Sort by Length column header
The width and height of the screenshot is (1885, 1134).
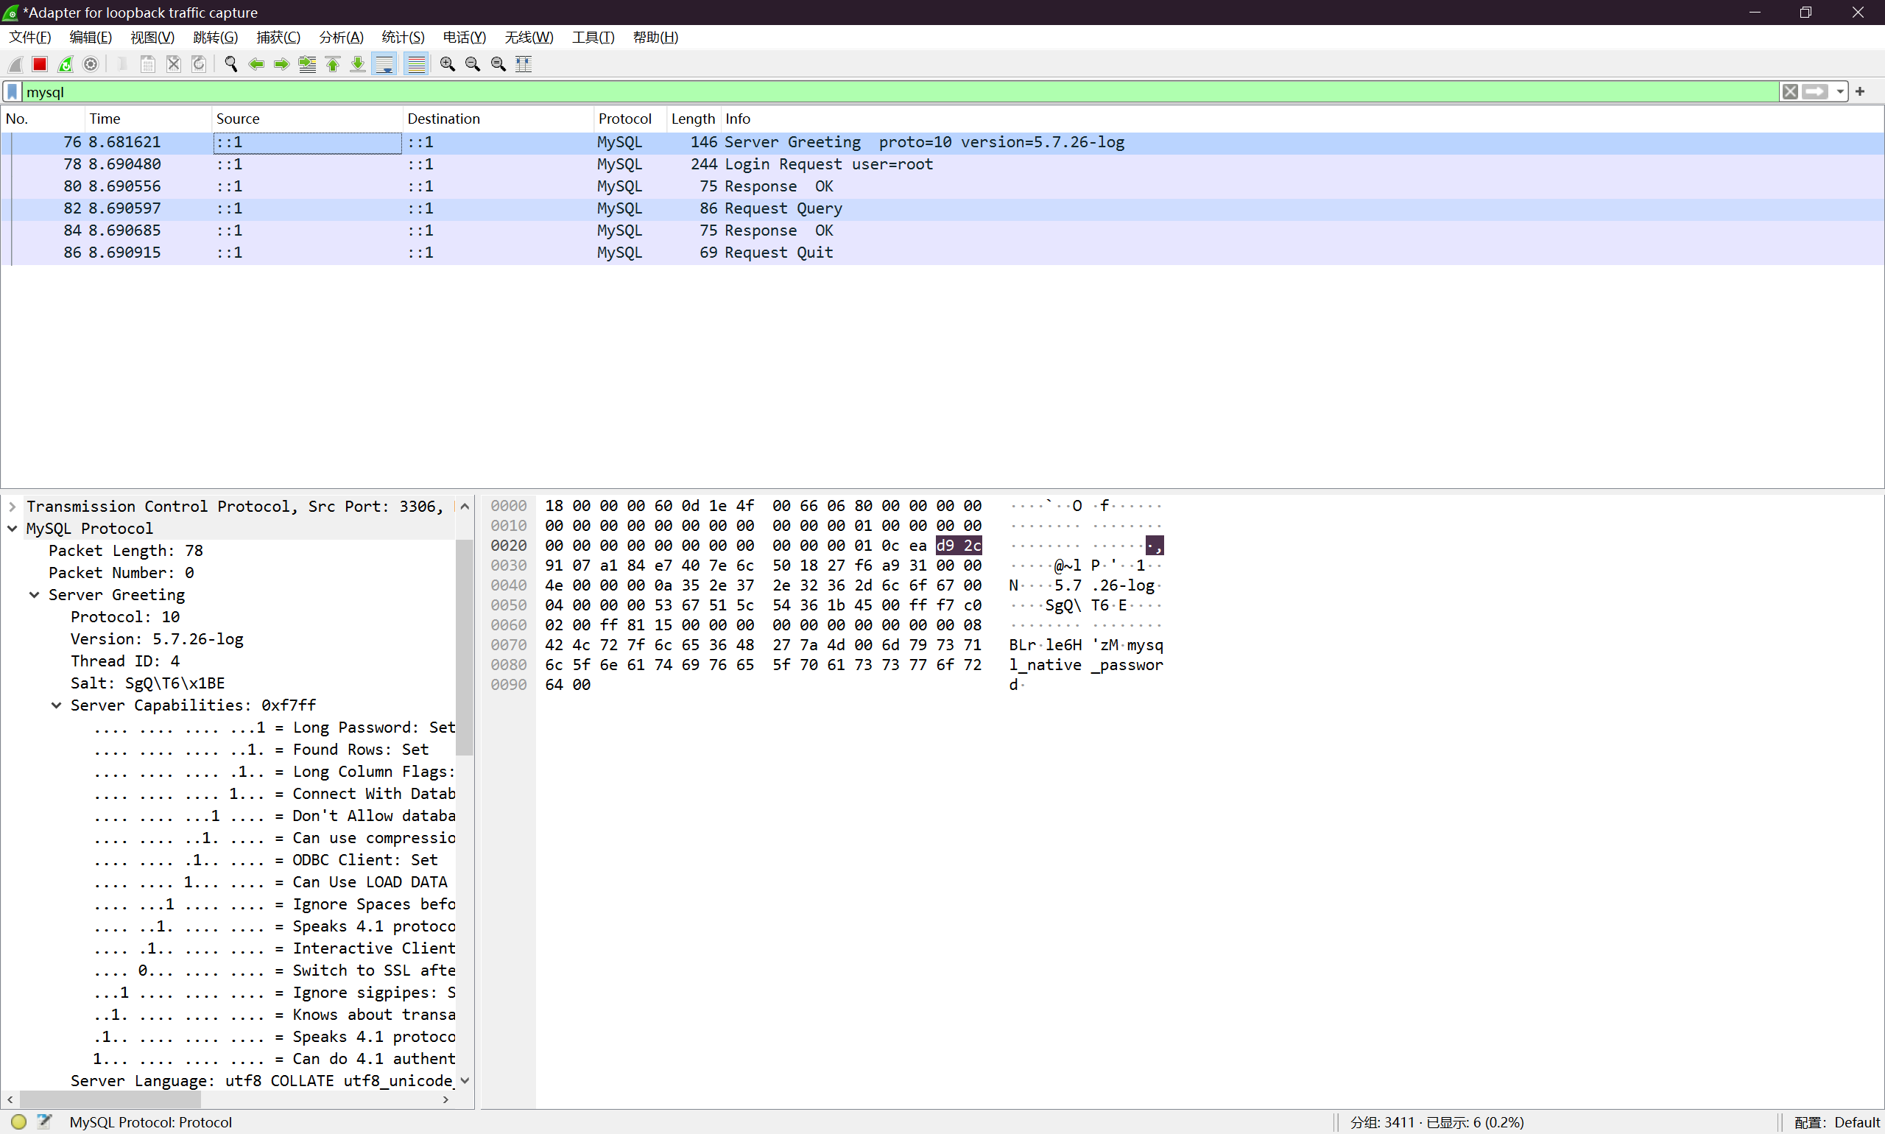693,119
